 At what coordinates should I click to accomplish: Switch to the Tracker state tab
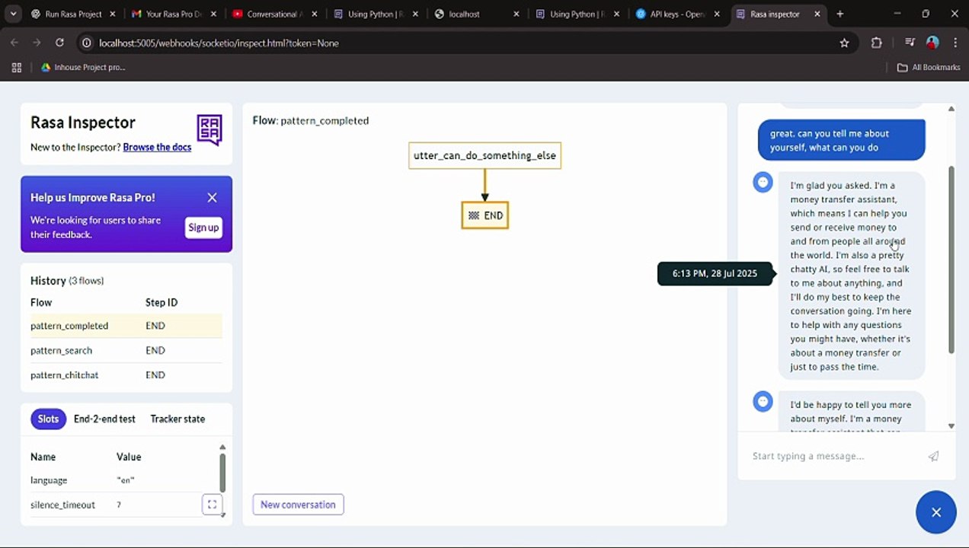(x=177, y=419)
